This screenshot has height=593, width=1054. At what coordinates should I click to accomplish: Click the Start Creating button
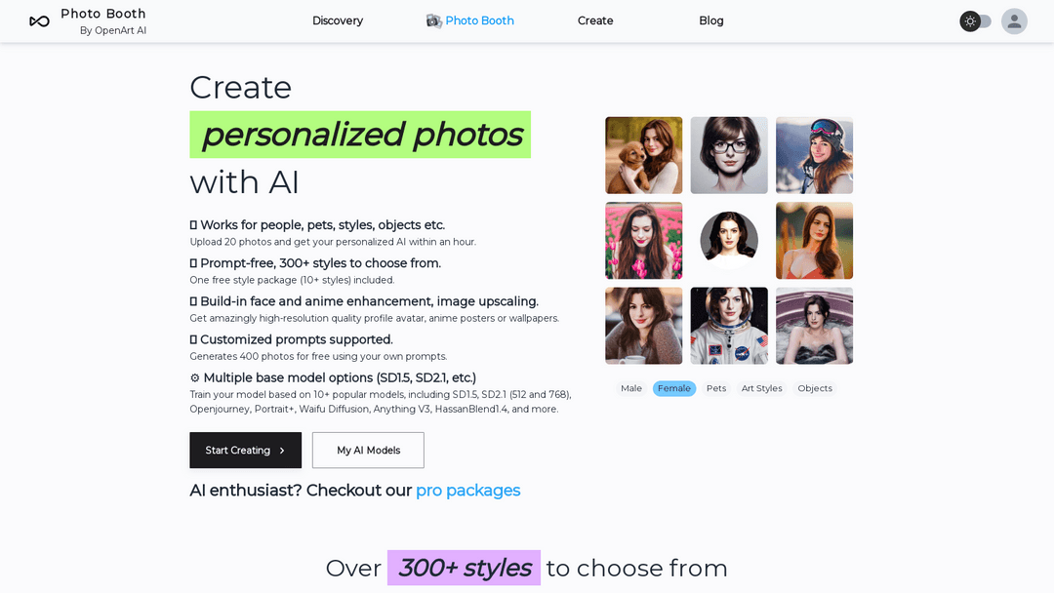pyautogui.click(x=245, y=450)
